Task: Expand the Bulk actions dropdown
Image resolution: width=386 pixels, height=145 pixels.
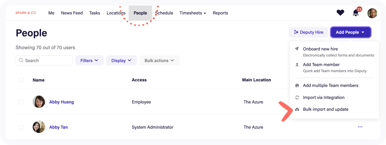Action: (x=159, y=61)
